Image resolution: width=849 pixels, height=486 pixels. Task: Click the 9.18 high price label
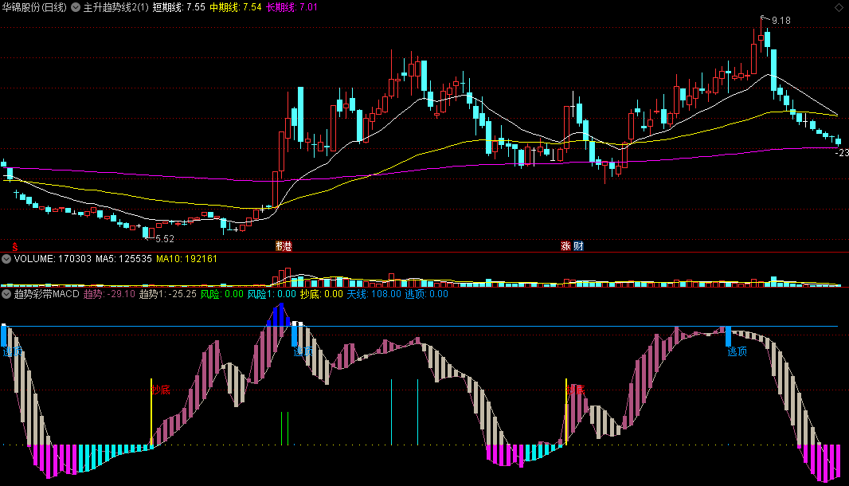coord(781,21)
